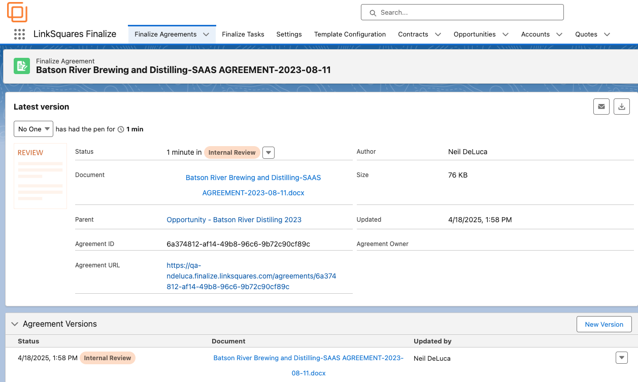Open the No One pen holder dropdown
Screen dimensions: 638x382
point(33,129)
